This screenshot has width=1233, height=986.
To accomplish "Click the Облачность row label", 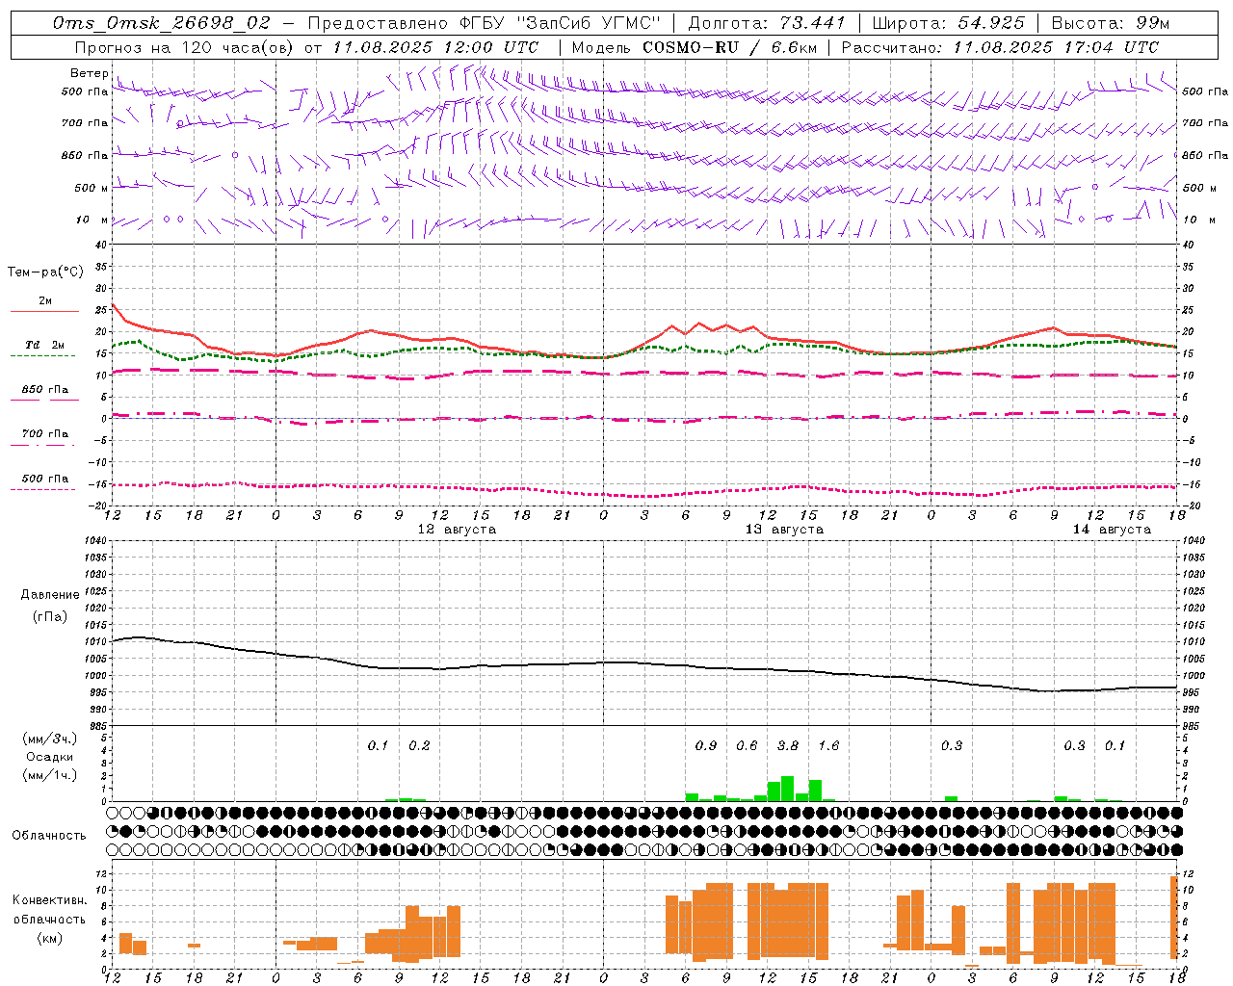I will tap(49, 835).
